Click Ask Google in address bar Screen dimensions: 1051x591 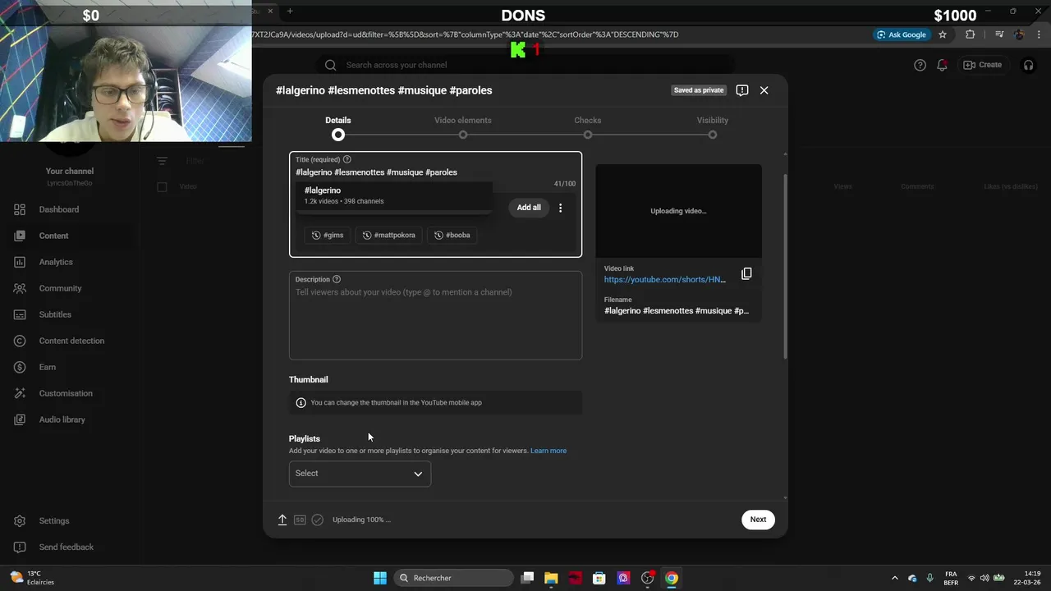(x=902, y=34)
